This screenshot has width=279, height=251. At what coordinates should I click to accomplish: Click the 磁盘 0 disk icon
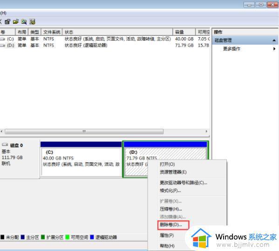(5, 145)
